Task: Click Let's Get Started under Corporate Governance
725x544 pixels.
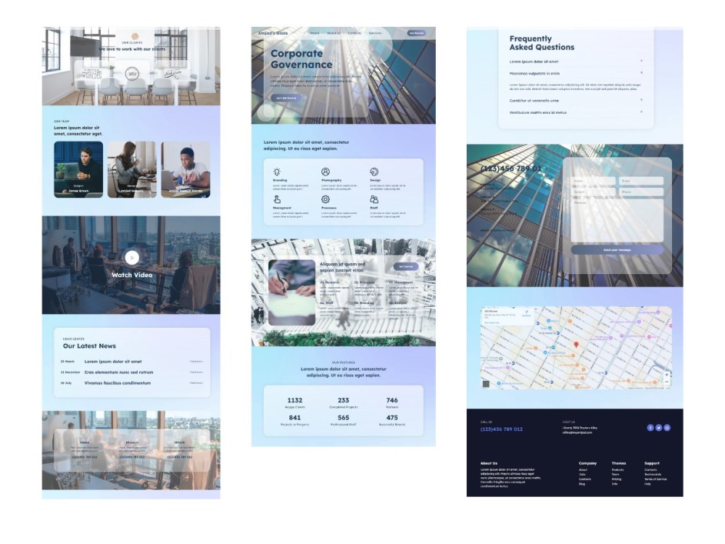Action: (286, 98)
